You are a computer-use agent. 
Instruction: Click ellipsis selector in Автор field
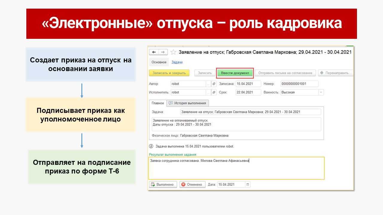(209, 84)
